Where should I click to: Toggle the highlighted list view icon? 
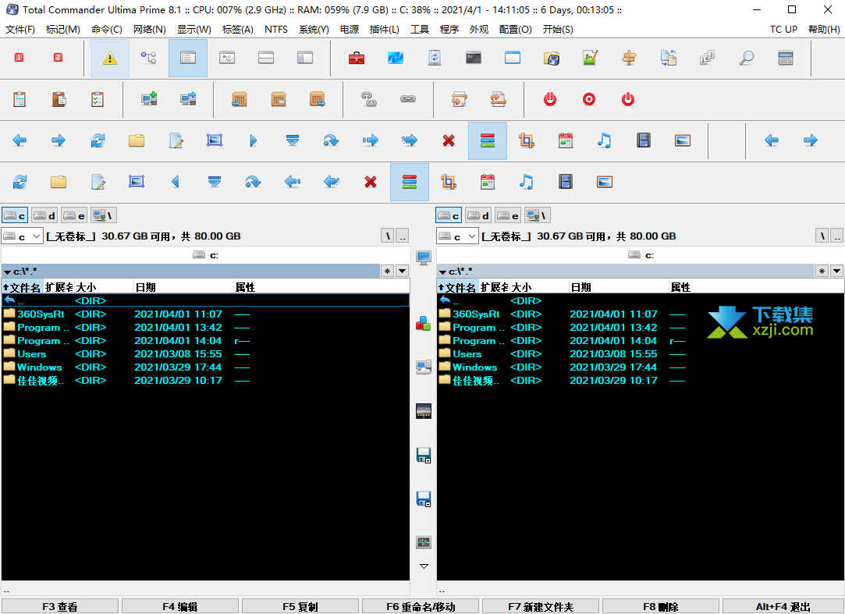tap(188, 58)
